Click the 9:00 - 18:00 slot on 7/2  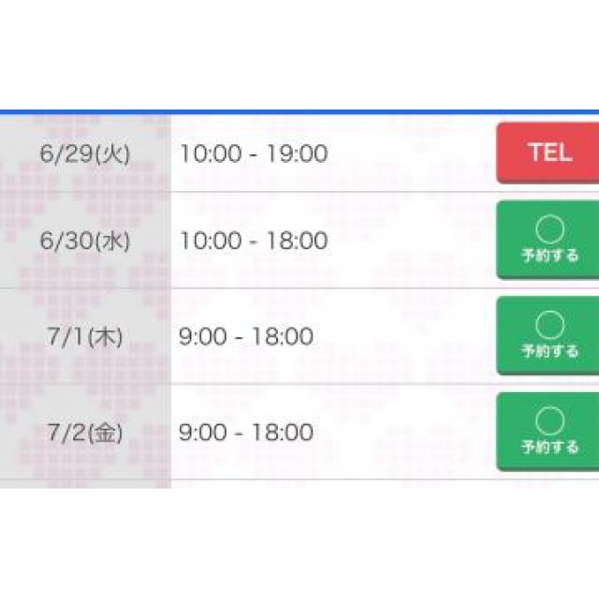[245, 432]
